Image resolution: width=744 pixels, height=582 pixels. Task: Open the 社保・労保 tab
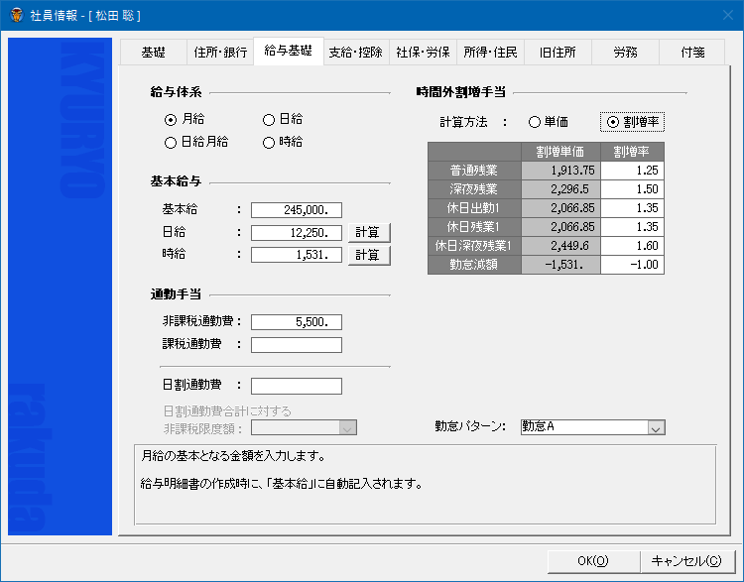tap(423, 53)
